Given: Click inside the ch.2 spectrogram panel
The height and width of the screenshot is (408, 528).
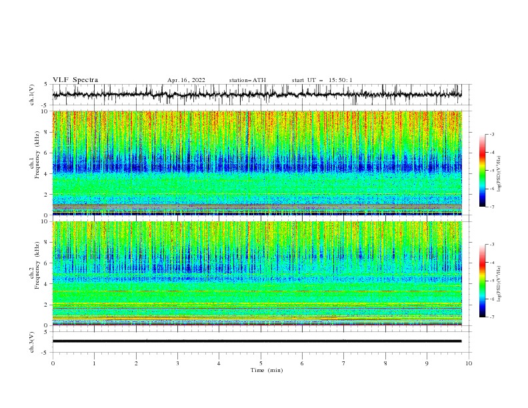Looking at the screenshot, I should 257,273.
